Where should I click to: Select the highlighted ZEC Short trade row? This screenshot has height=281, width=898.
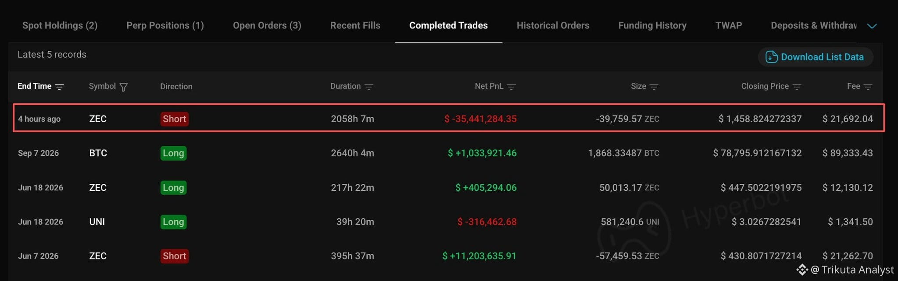coord(449,118)
